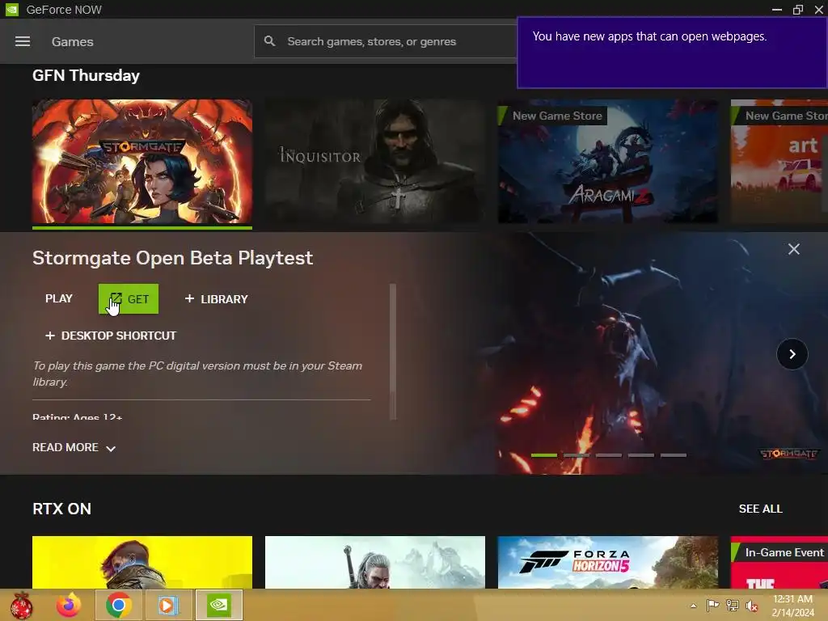Open the network tray icon
Viewport: 828px width, 621px height.
[x=733, y=605]
